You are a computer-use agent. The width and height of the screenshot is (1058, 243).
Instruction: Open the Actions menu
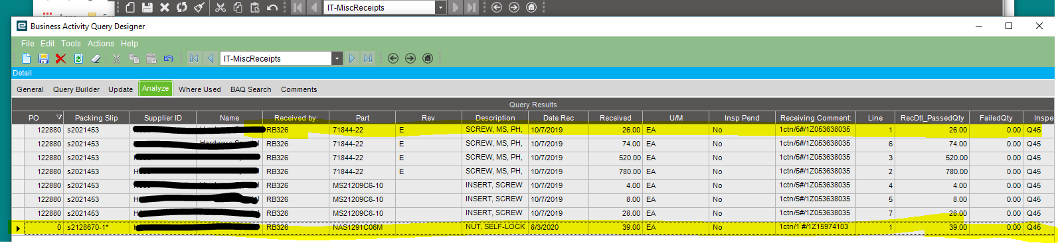coord(101,44)
